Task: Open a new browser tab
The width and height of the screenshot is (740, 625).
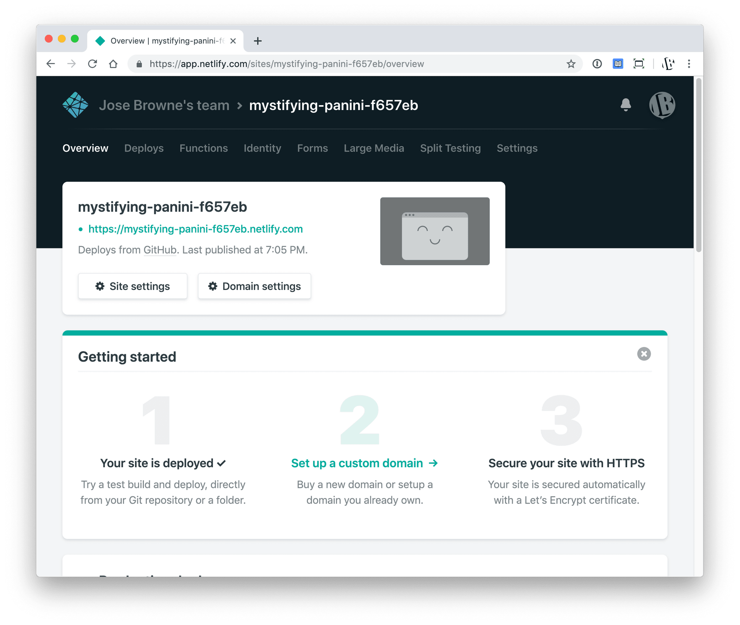Action: (x=258, y=41)
